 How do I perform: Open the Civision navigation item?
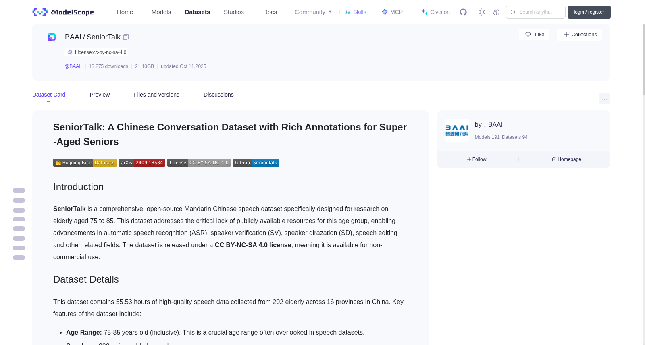tap(435, 12)
